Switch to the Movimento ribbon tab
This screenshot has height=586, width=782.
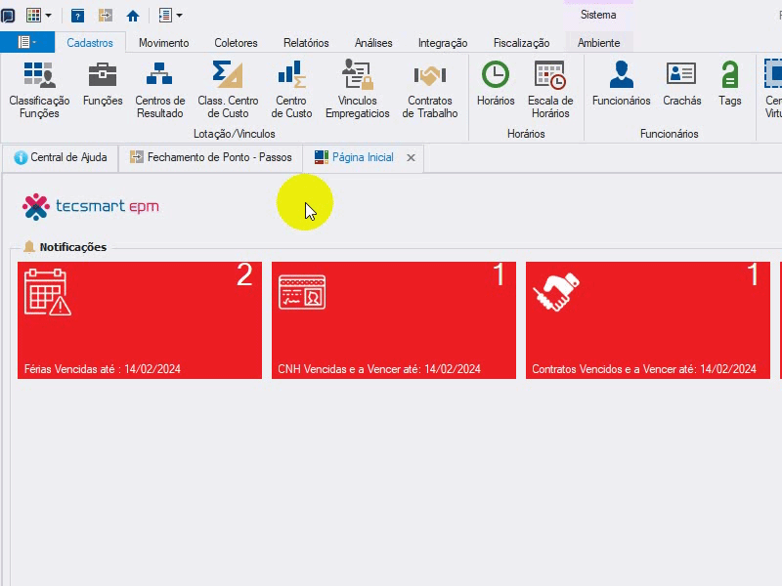pos(163,43)
